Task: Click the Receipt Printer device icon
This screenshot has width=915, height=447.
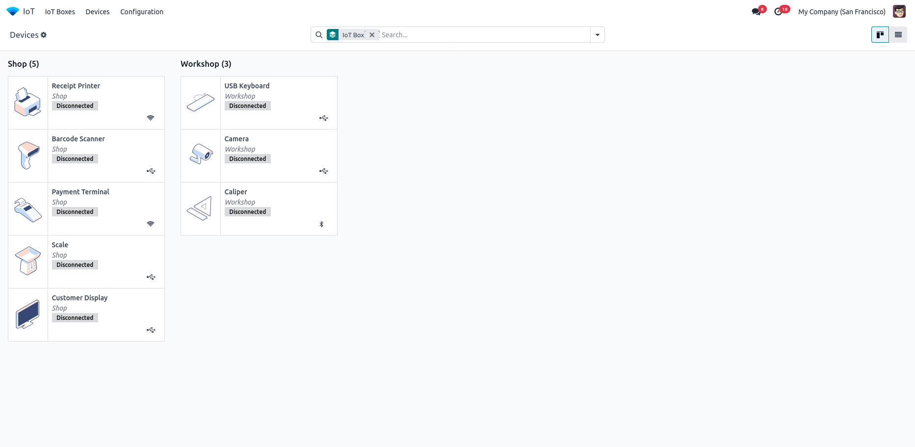Action: tap(27, 102)
